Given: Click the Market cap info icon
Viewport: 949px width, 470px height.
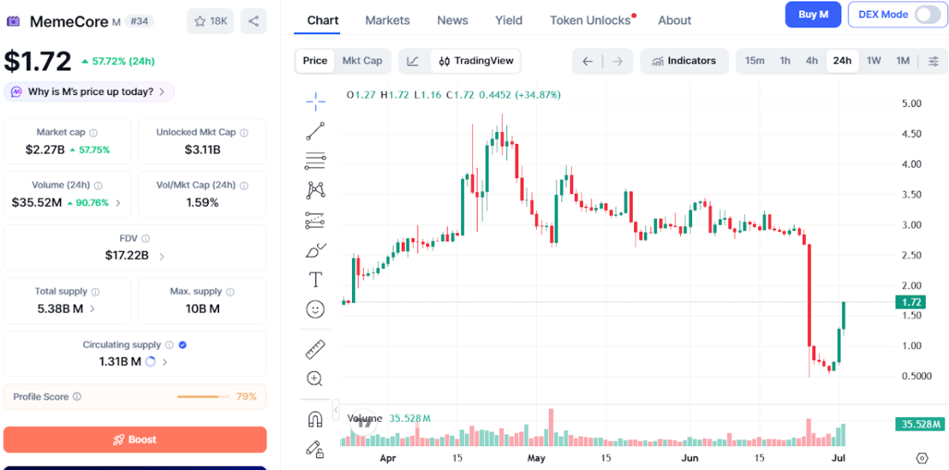Looking at the screenshot, I should (x=93, y=133).
